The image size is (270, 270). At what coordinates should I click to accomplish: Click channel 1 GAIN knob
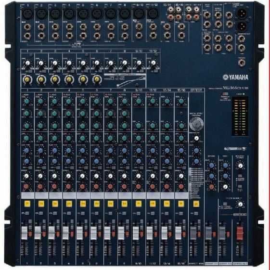click(x=27, y=63)
